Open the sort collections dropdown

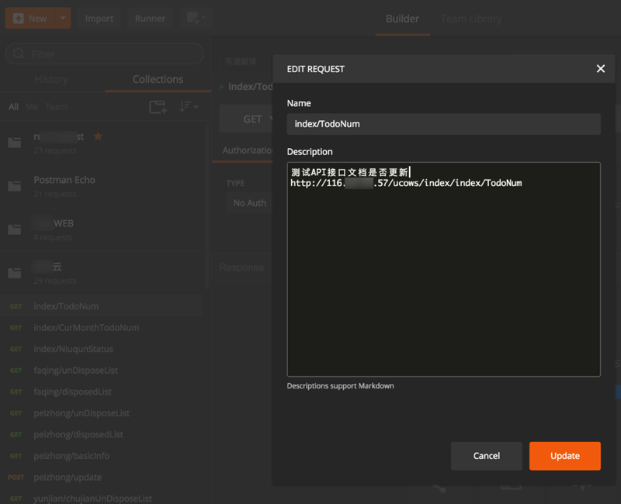coord(188,106)
